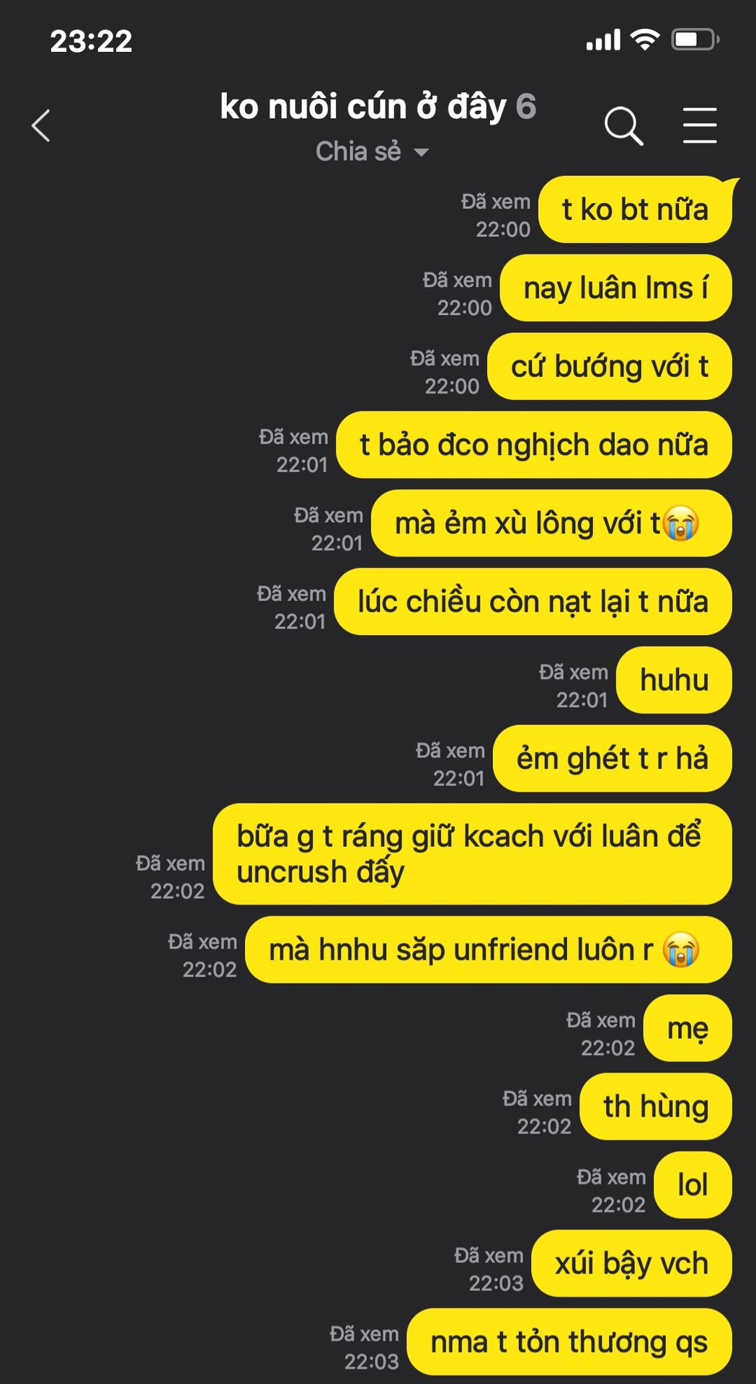Screen dimensions: 756x1384
Task: Tap crying emoji in unfriend message
Action: point(681,949)
